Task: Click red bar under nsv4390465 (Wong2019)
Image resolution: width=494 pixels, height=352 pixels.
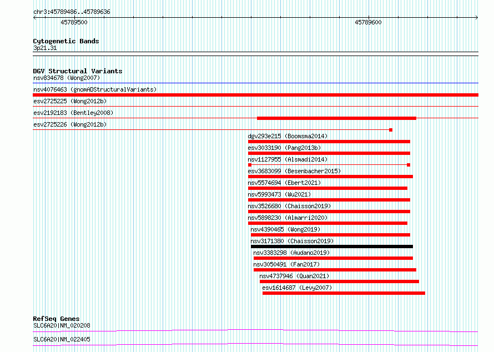Action: coord(330,235)
